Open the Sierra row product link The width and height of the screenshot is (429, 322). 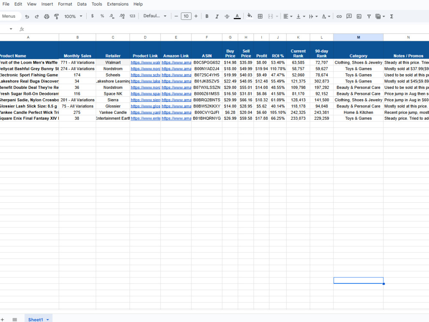[145, 100]
